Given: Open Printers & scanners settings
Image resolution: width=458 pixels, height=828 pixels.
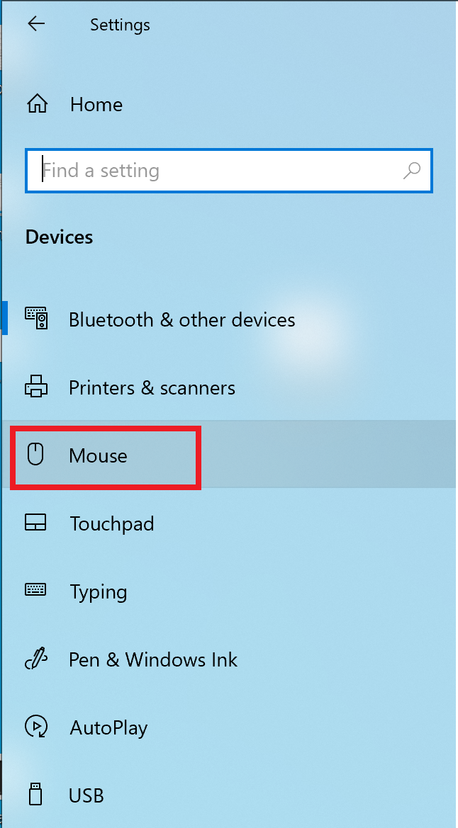Looking at the screenshot, I should coord(152,387).
